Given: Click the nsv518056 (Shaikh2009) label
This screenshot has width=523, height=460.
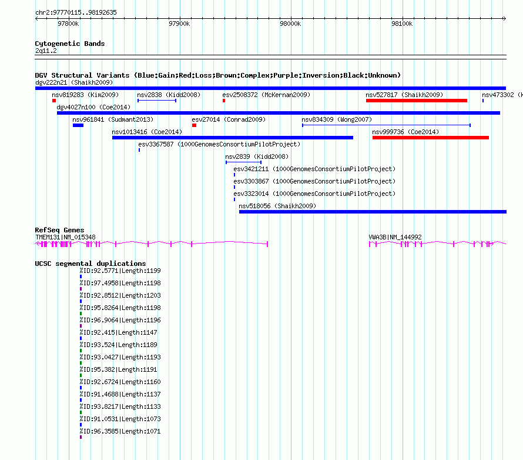Looking at the screenshot, I should click(x=277, y=206).
